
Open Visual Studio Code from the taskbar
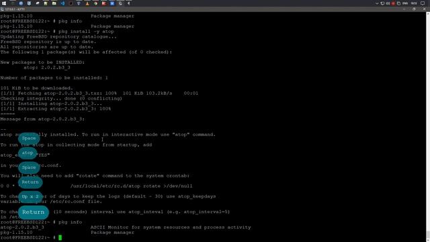pos(62,3)
